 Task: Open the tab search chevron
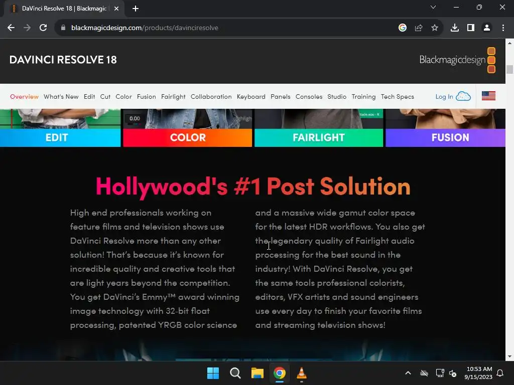(433, 7)
